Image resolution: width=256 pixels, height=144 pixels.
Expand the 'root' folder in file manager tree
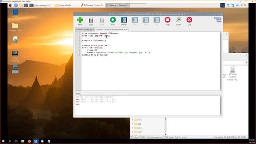click(x=133, y=132)
